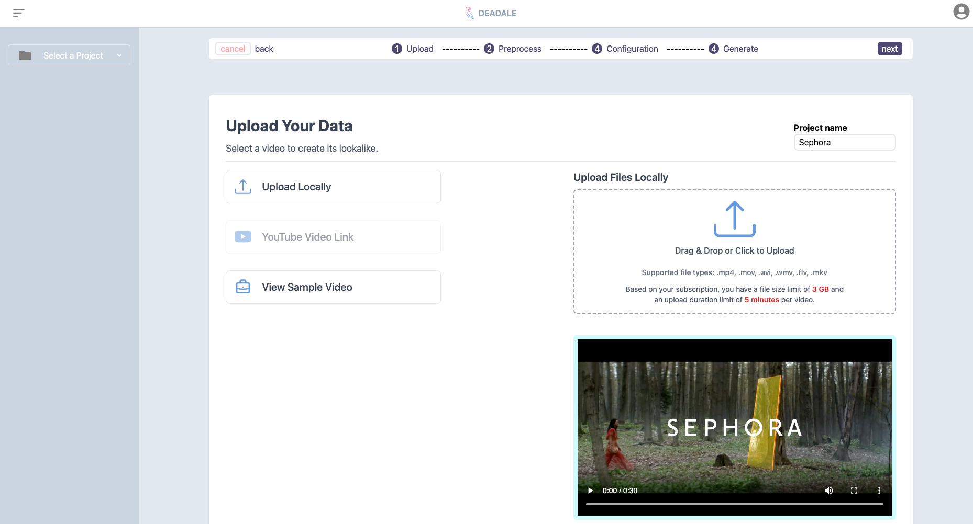Image resolution: width=973 pixels, height=524 pixels.
Task: Click the Configuration step number badge
Action: (x=597, y=49)
